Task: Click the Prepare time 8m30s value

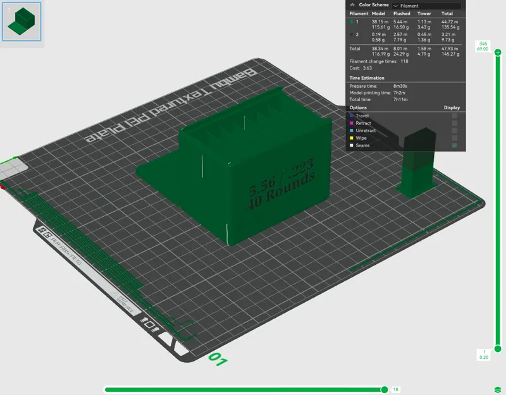Action: coord(400,86)
